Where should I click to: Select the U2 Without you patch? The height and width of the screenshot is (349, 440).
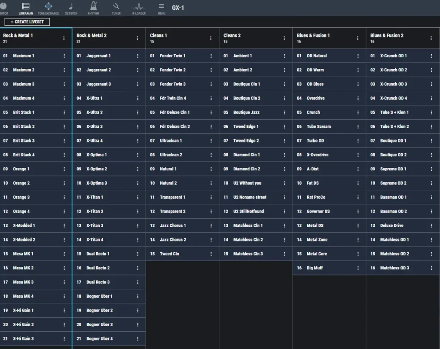coord(247,183)
